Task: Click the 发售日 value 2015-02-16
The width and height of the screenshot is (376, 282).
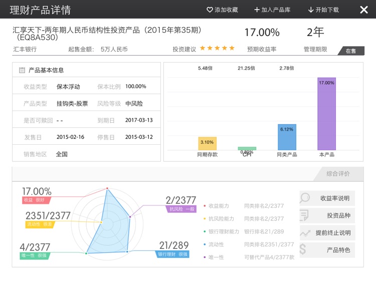Action: point(70,137)
